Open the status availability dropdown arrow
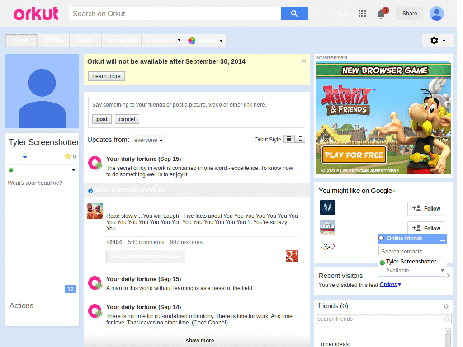The width and height of the screenshot is (463, 347). (x=74, y=170)
